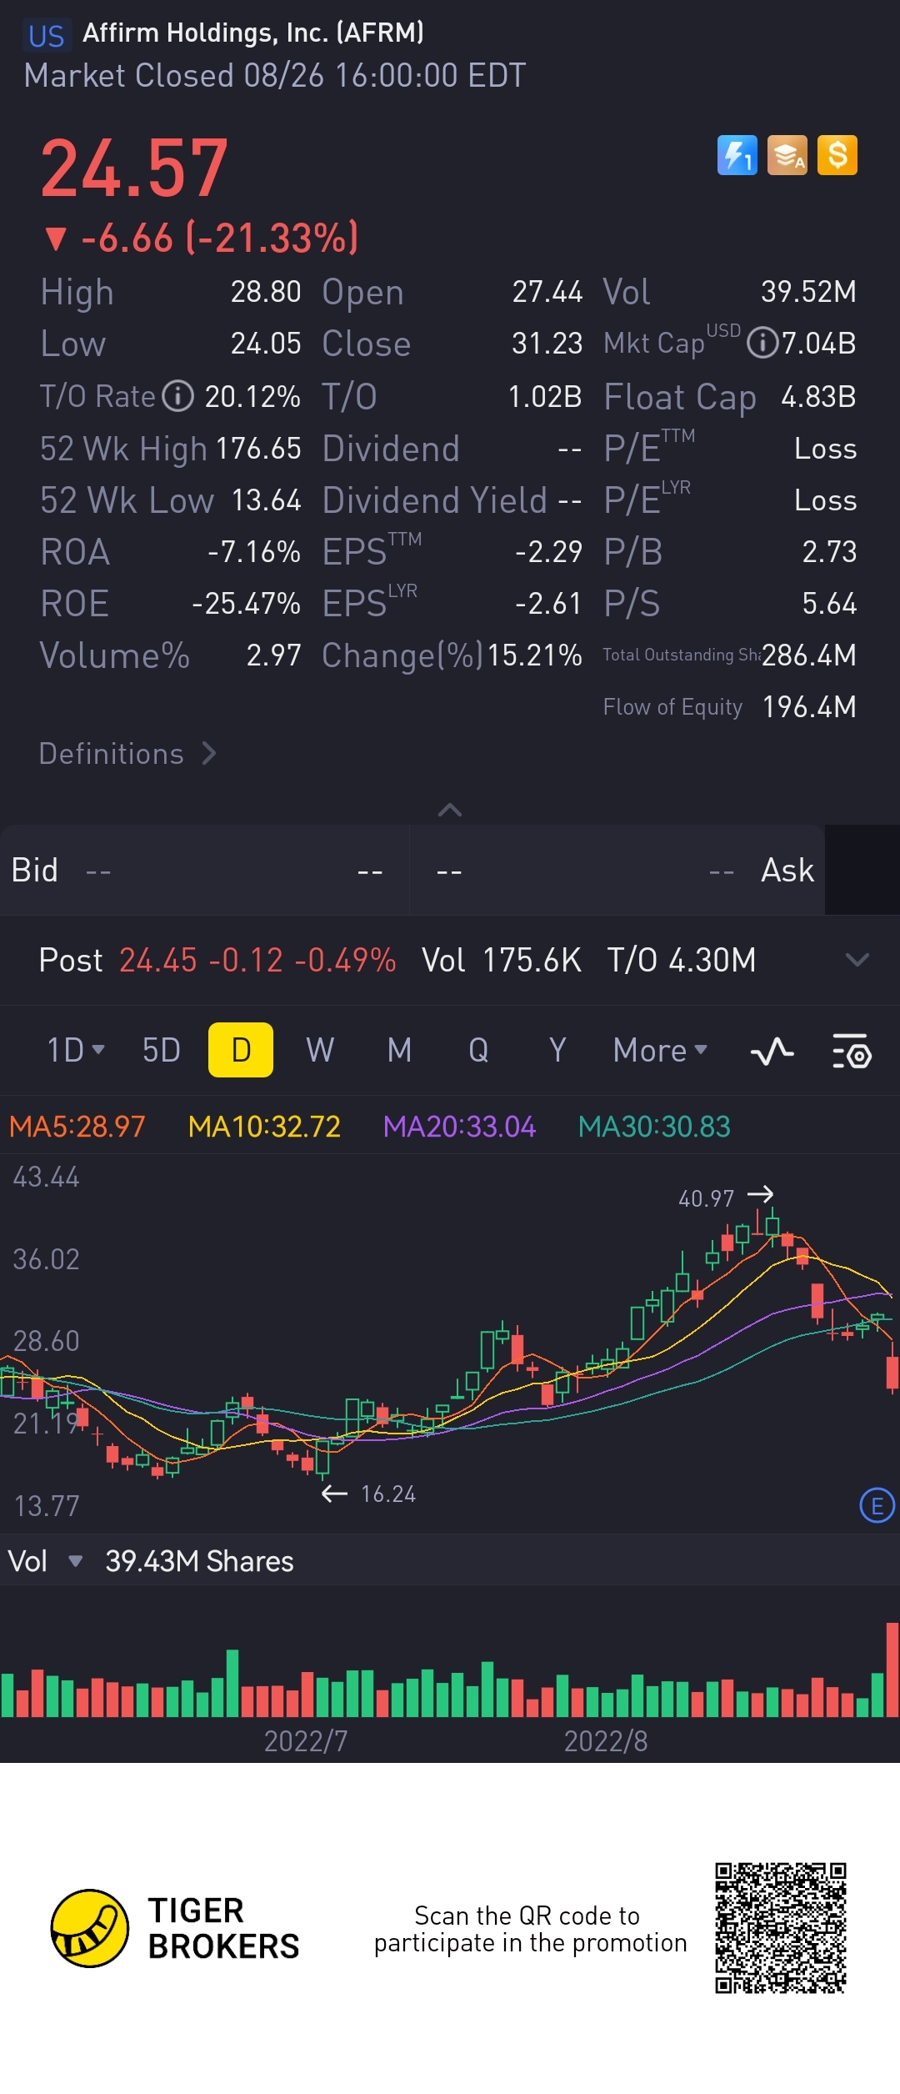
Task: Tap the blue lightning bolt icon
Action: click(x=737, y=155)
